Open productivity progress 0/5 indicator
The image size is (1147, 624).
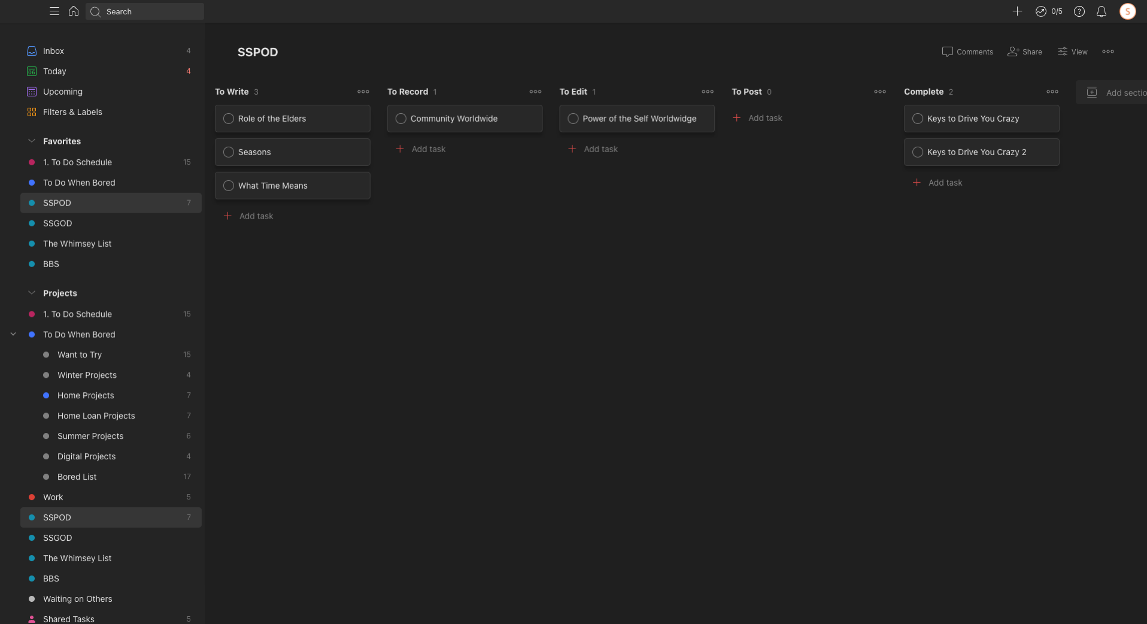click(1049, 11)
